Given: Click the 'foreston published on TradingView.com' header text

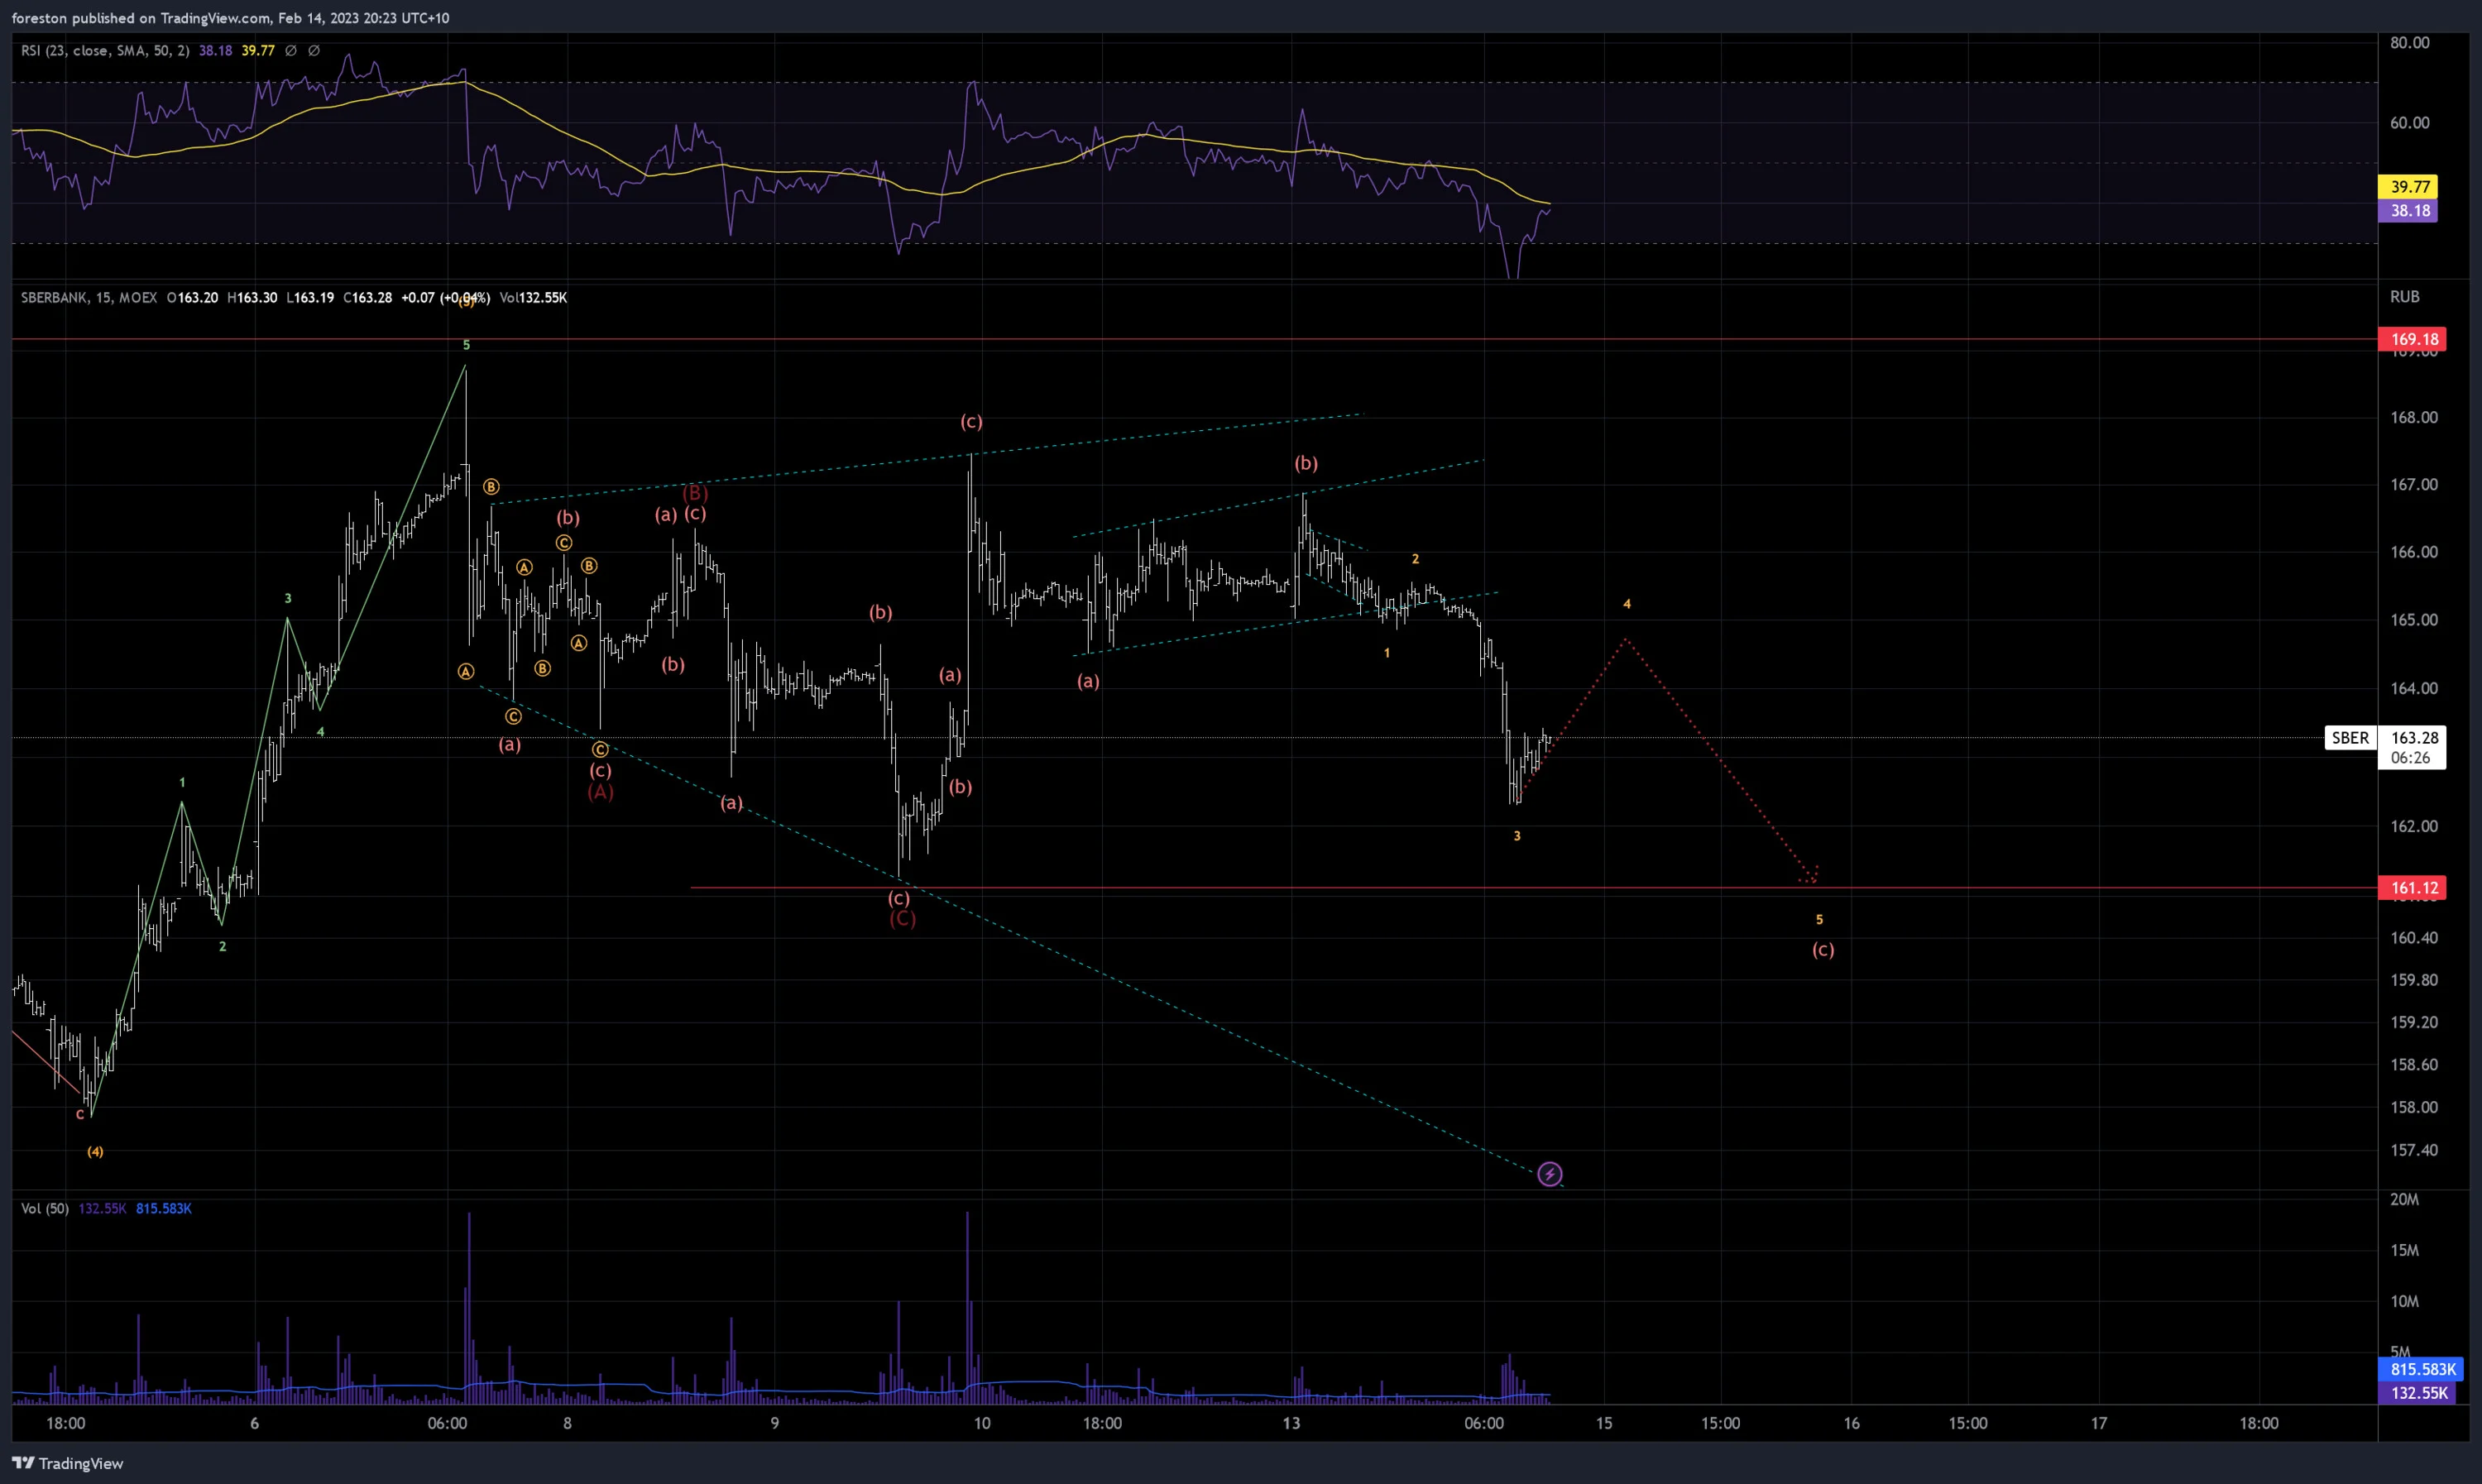Looking at the screenshot, I should pyautogui.click(x=142, y=18).
